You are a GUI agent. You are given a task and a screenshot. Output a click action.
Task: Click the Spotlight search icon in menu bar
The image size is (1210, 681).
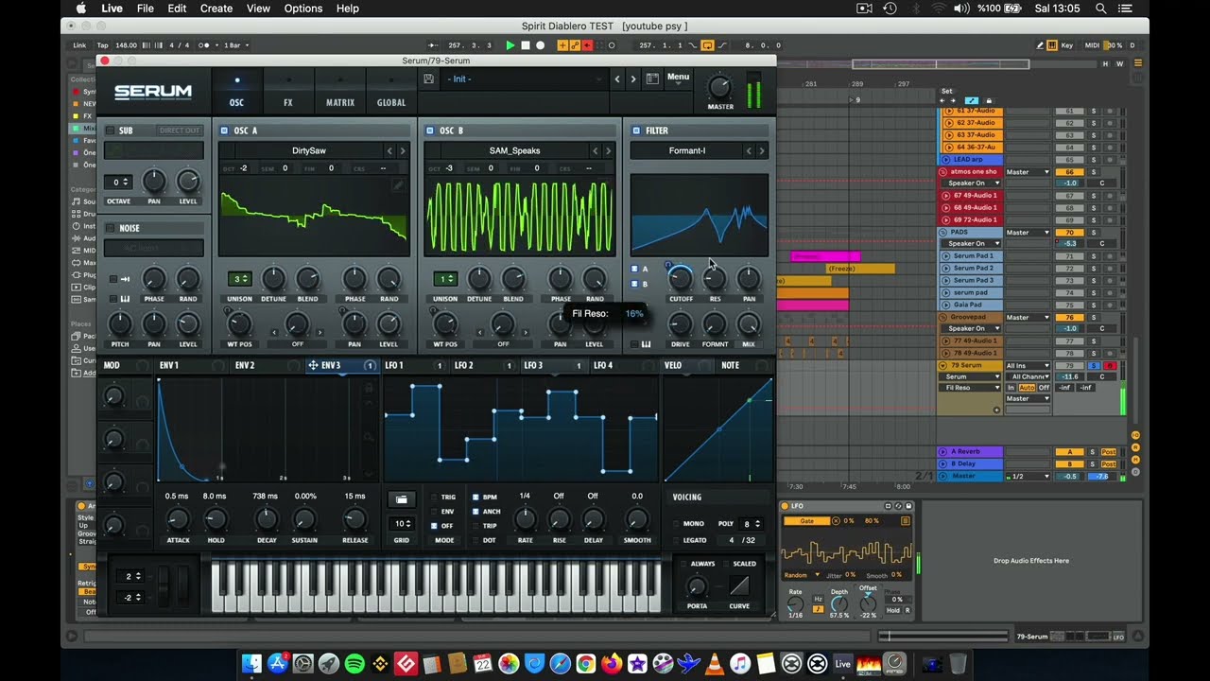coord(1100,9)
